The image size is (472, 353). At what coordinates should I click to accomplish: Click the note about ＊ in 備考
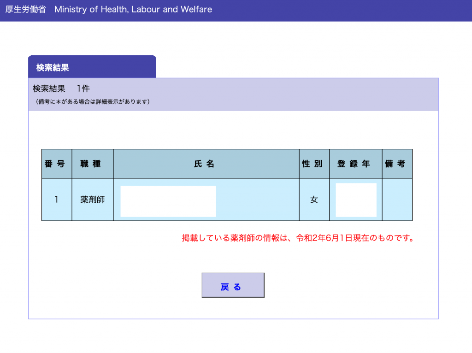click(92, 101)
